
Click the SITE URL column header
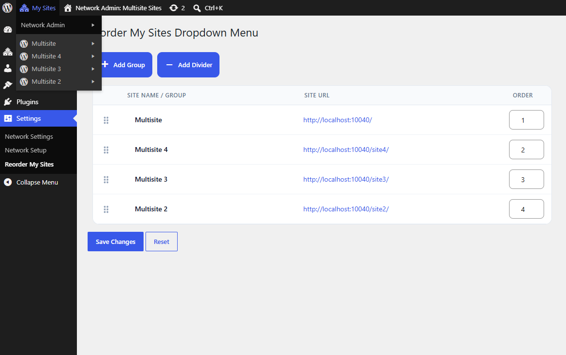pyautogui.click(x=316, y=95)
